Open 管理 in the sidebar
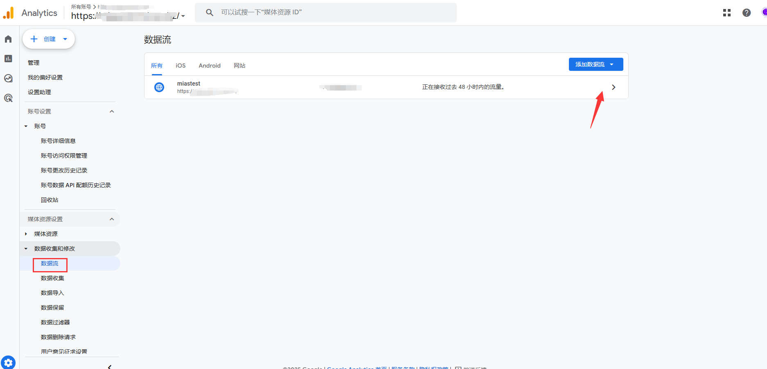This screenshot has width=767, height=369. pos(34,63)
